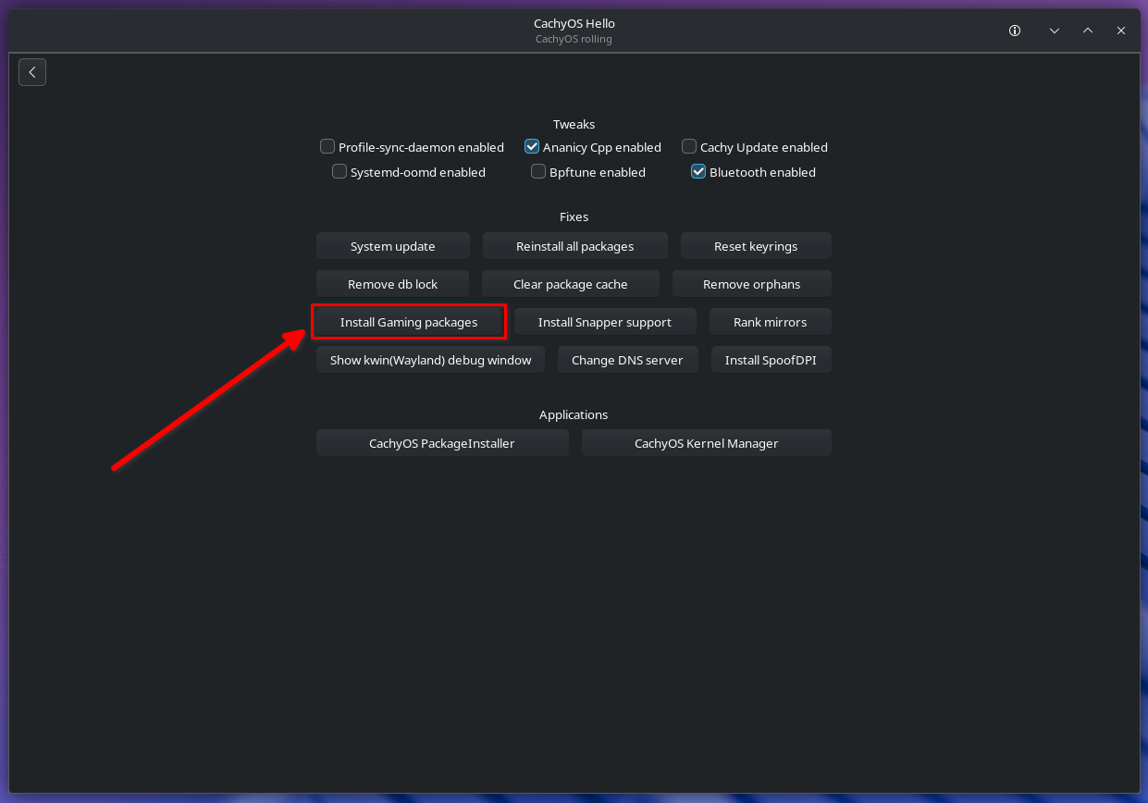Install Gaming packages
1148x803 pixels.
409,322
